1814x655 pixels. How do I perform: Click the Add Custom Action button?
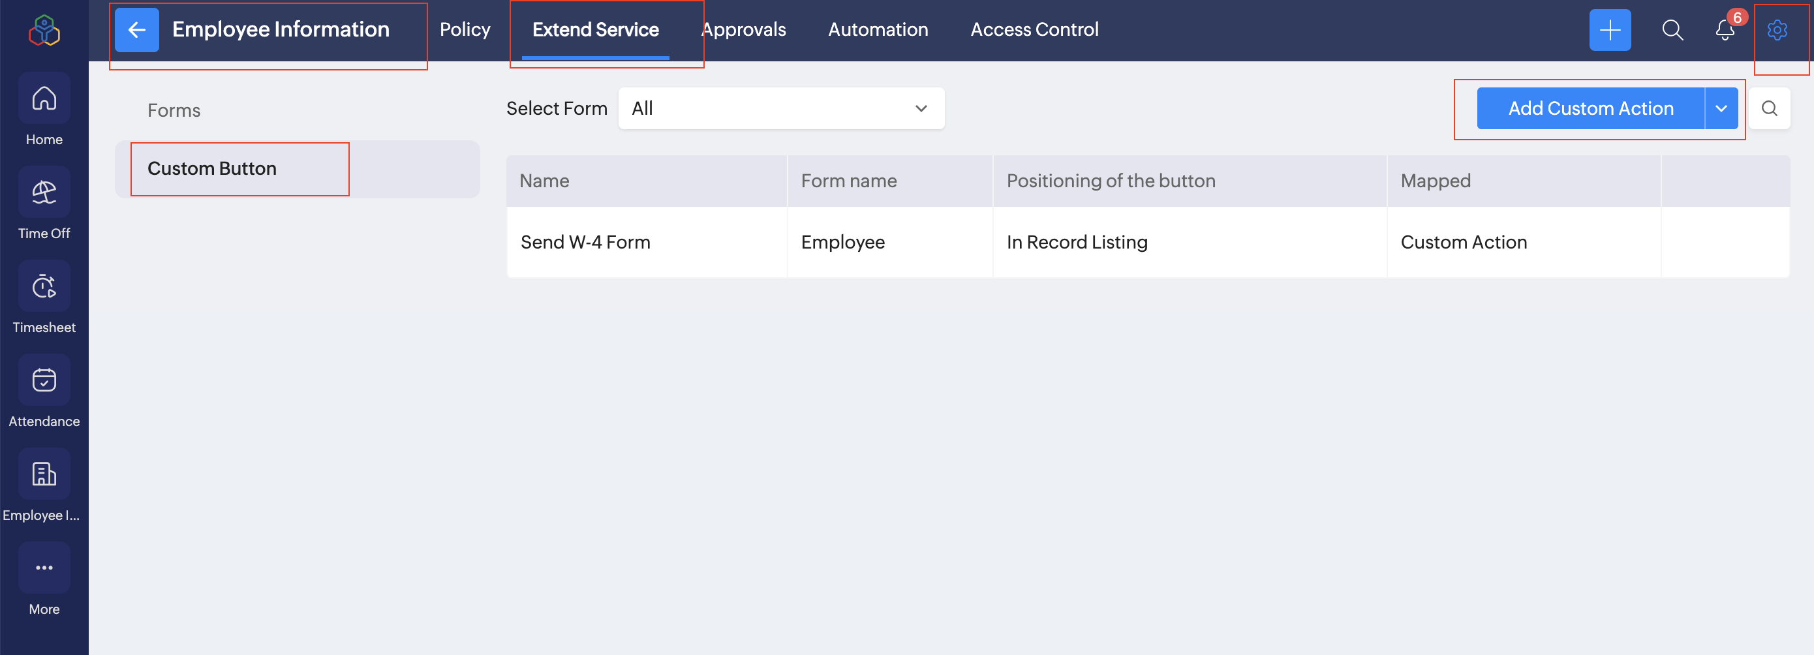point(1590,108)
